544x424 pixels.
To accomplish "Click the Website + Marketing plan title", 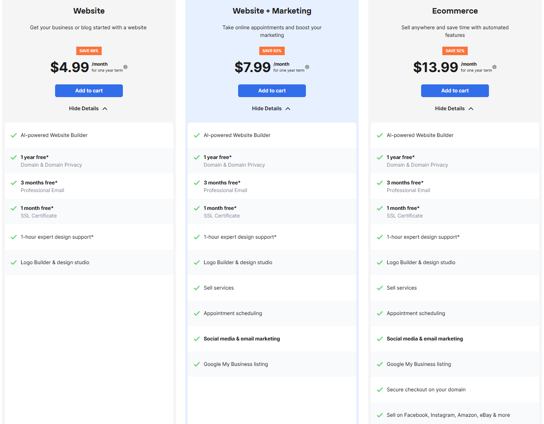I will (272, 11).
